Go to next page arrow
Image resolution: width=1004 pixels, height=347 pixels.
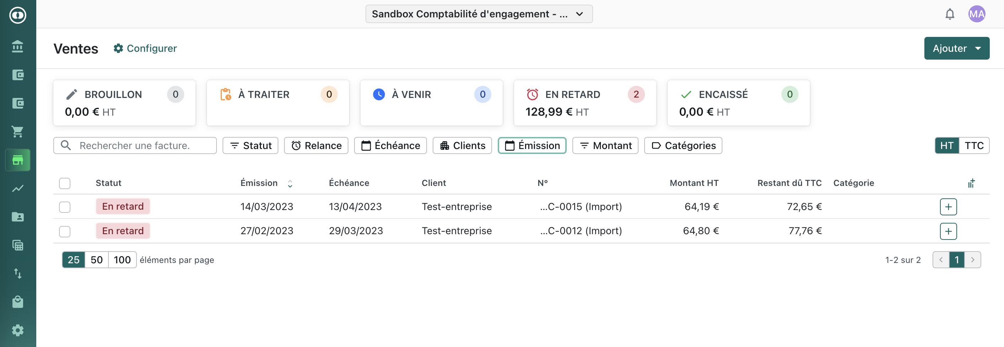coord(973,260)
